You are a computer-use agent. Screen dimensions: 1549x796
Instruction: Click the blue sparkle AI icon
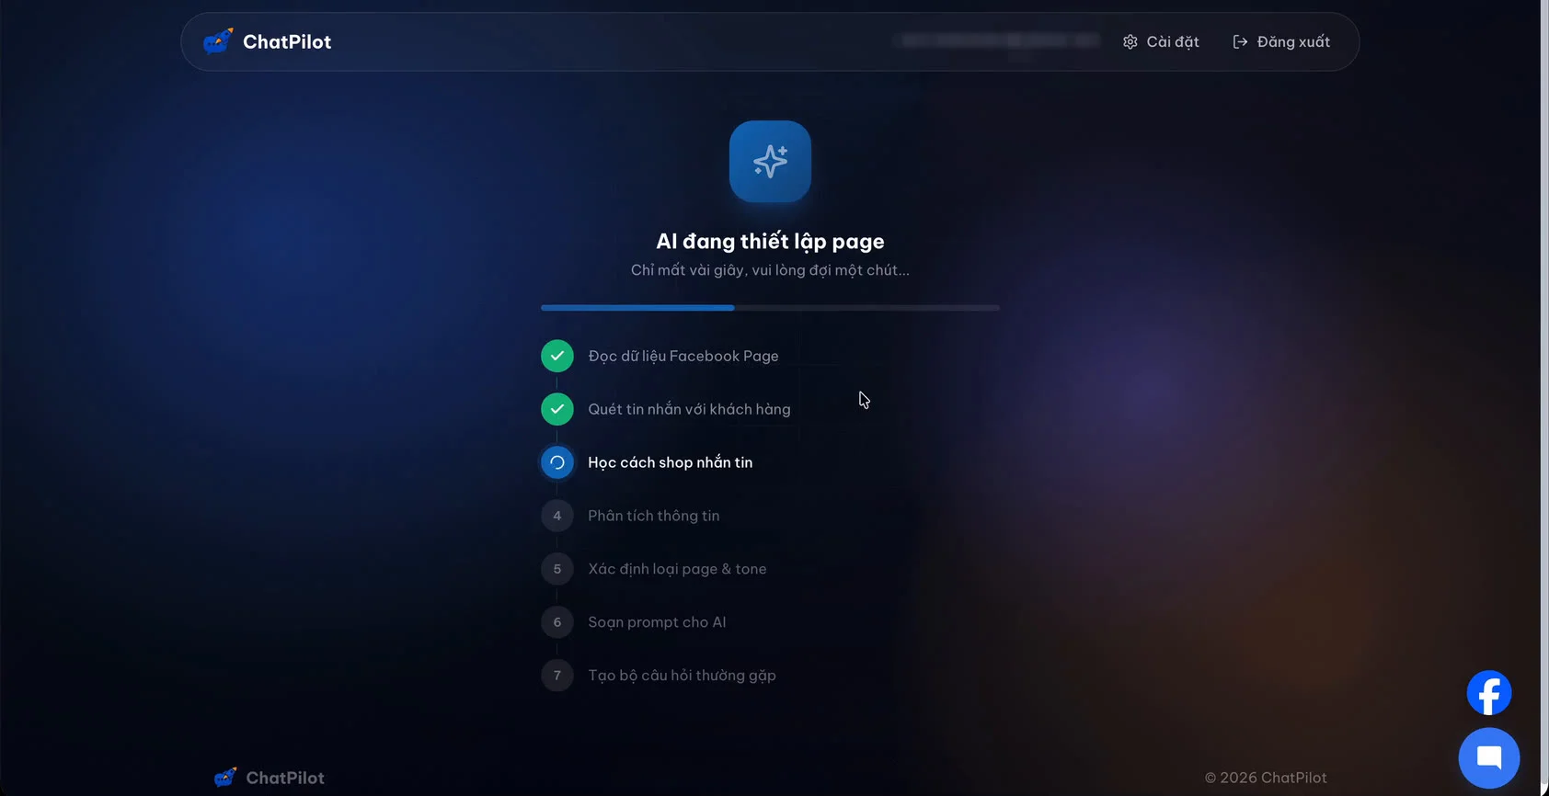[x=770, y=161]
